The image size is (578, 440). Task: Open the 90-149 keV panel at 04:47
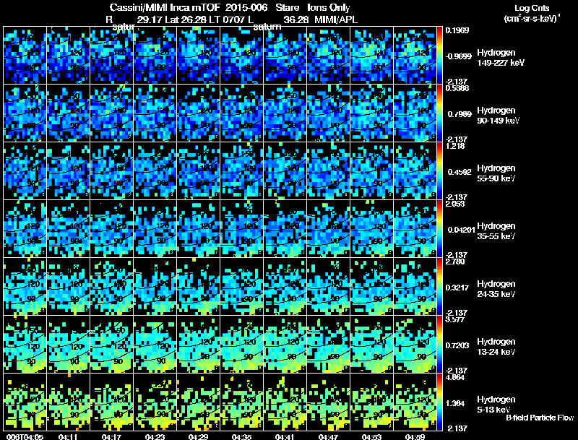pos(329,113)
